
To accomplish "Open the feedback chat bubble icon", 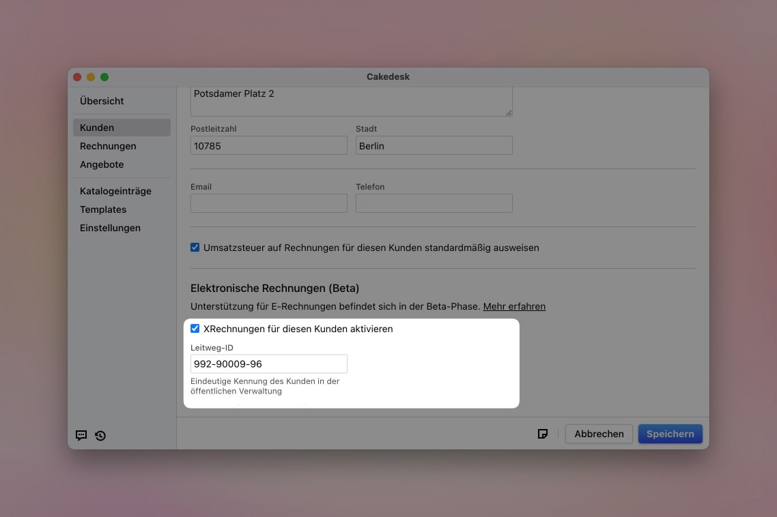I will tap(81, 435).
